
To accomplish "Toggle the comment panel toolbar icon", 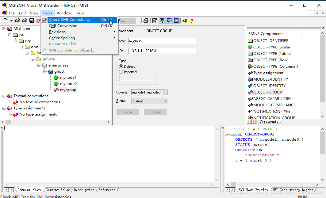I will coord(169,21).
